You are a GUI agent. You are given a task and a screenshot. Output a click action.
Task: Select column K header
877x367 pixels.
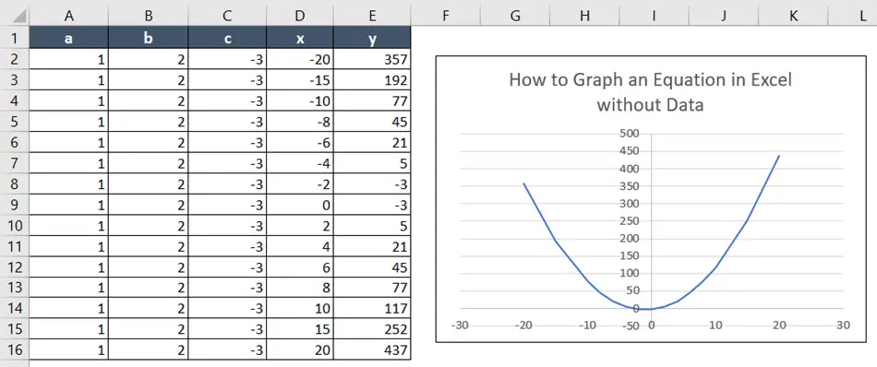pyautogui.click(x=793, y=17)
